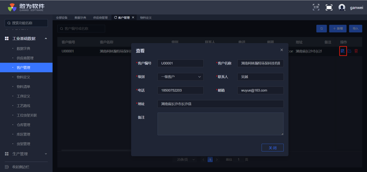View details icon for row U00001
This screenshot has width=367, height=172.
pos(343,51)
